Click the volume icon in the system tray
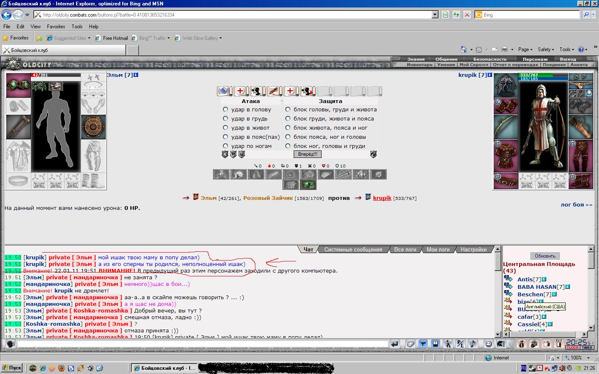 coord(562,368)
